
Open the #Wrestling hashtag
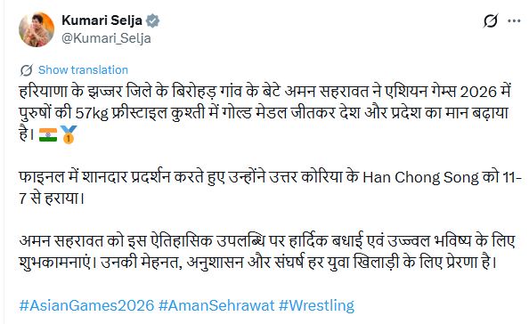[316, 305]
